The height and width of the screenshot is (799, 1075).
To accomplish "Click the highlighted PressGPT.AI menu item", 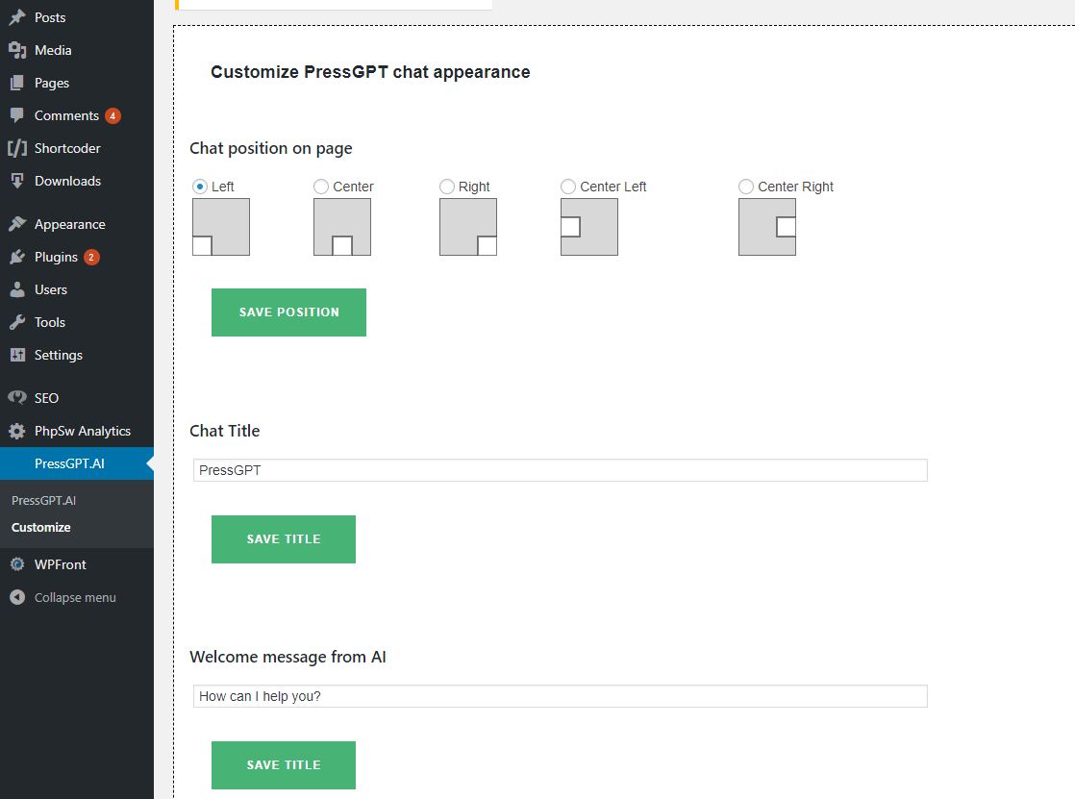I will (77, 463).
